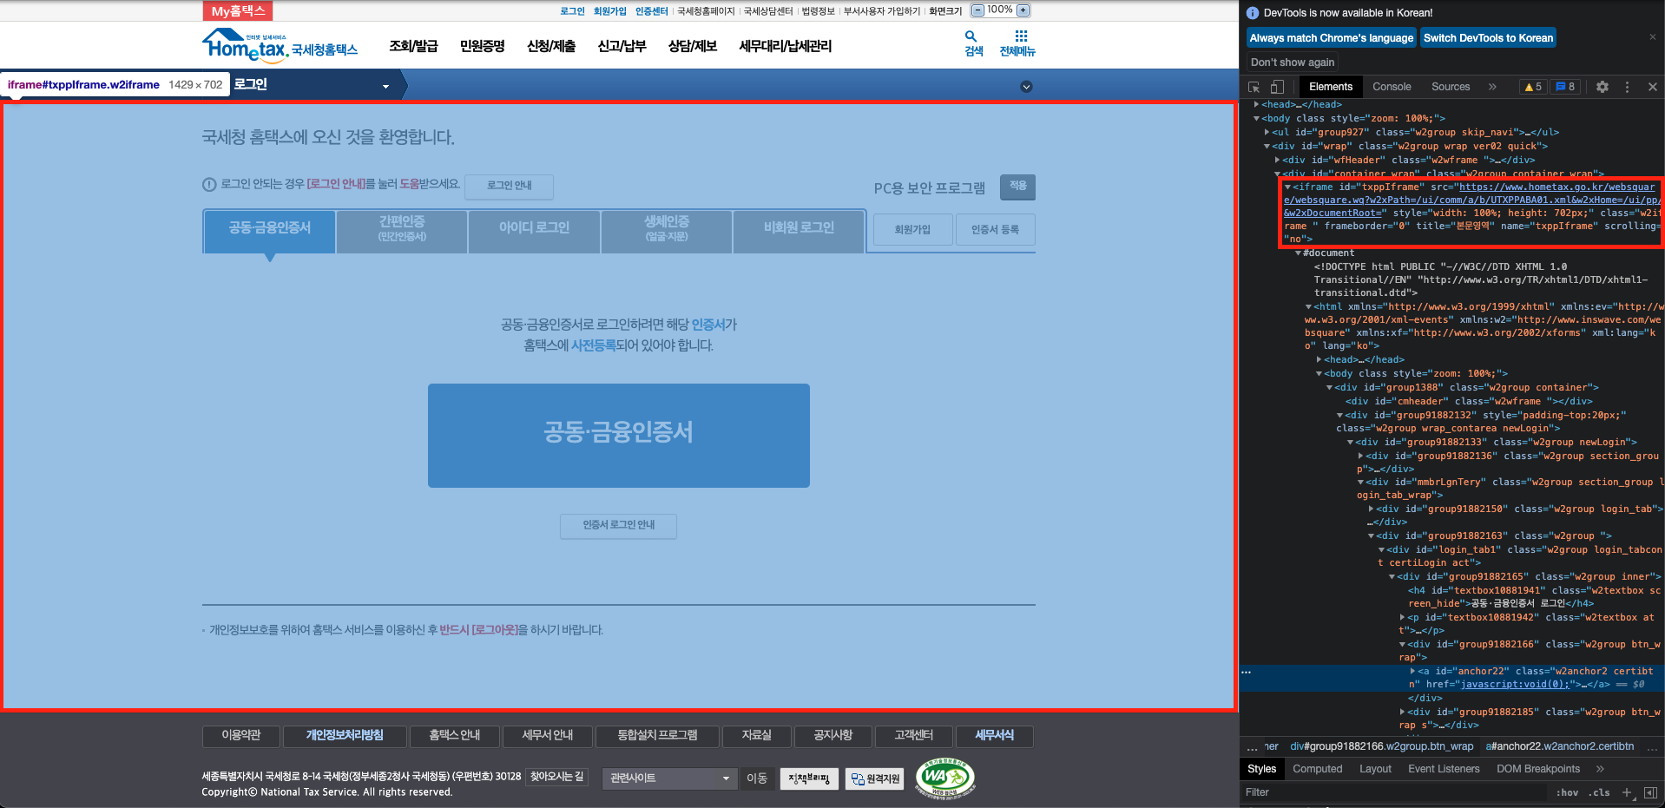This screenshot has width=1665, height=808.
Task: Open the 인증센터 link
Action: point(651,11)
